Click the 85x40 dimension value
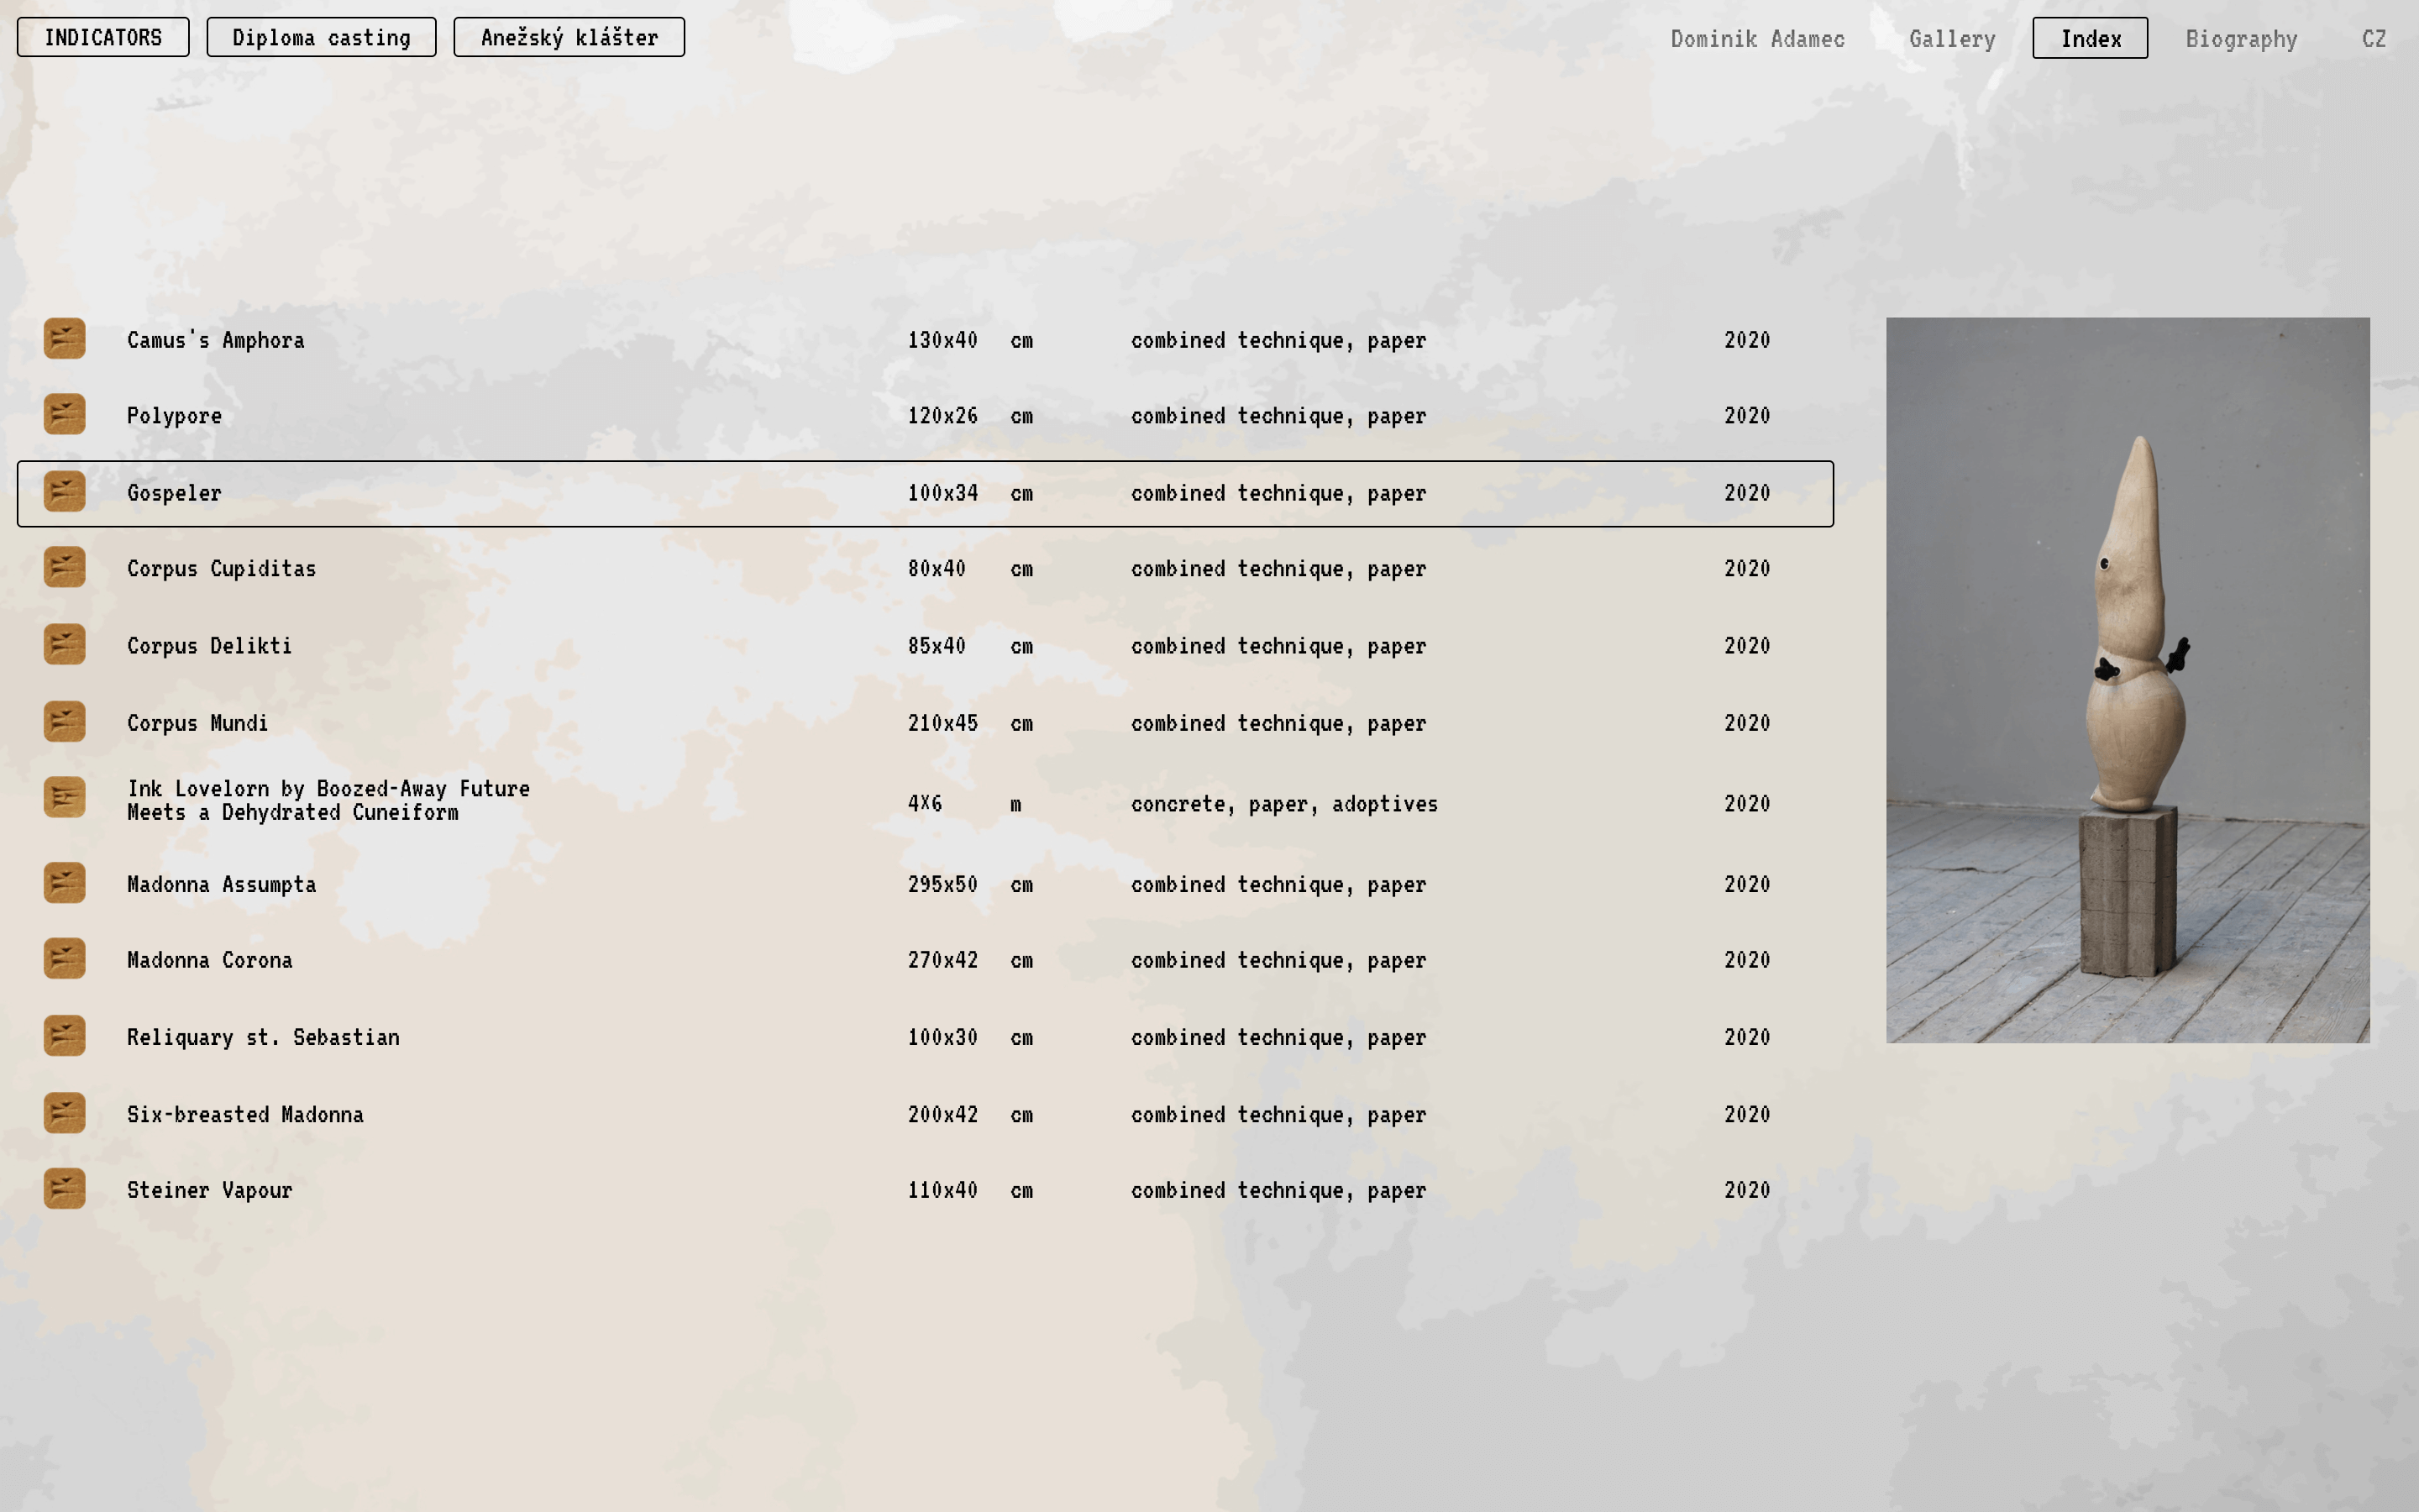Screen dimensions: 2419x1512 pyautogui.click(x=937, y=646)
